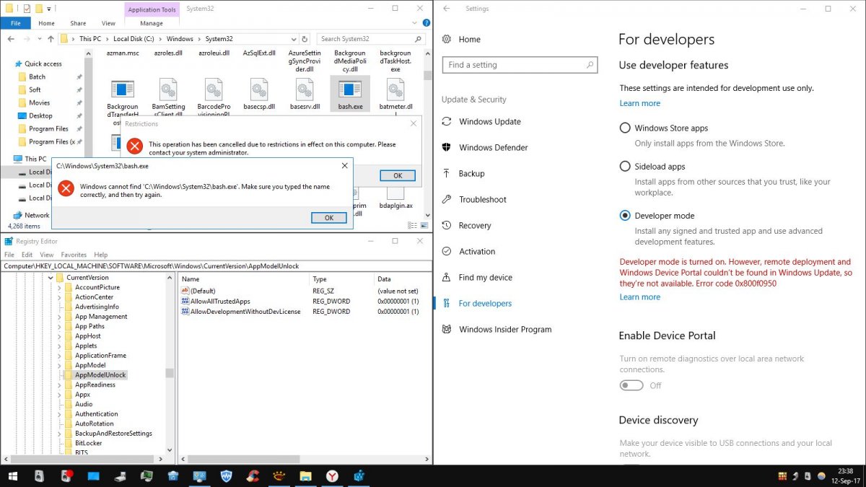Open the Windows Start button

(13, 475)
